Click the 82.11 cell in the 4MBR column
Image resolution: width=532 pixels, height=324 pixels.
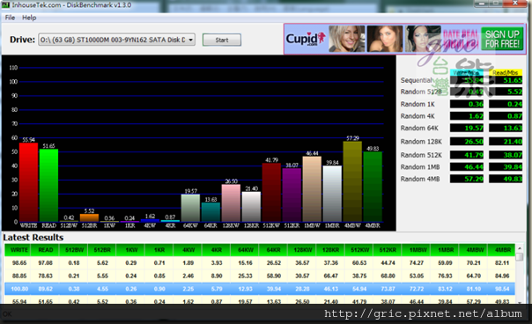(502, 263)
